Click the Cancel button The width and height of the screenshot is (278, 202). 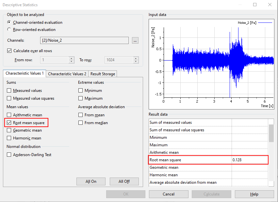168,194
